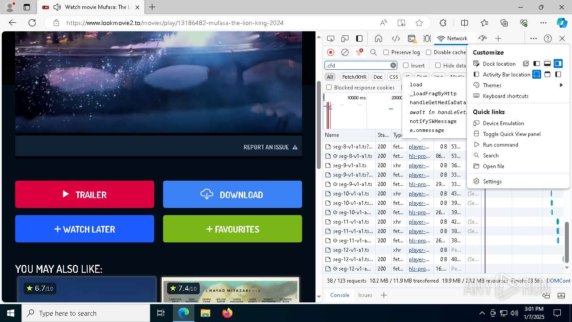This screenshot has height=322, width=572.
Task: Click the Windows Start button
Action: [11, 313]
